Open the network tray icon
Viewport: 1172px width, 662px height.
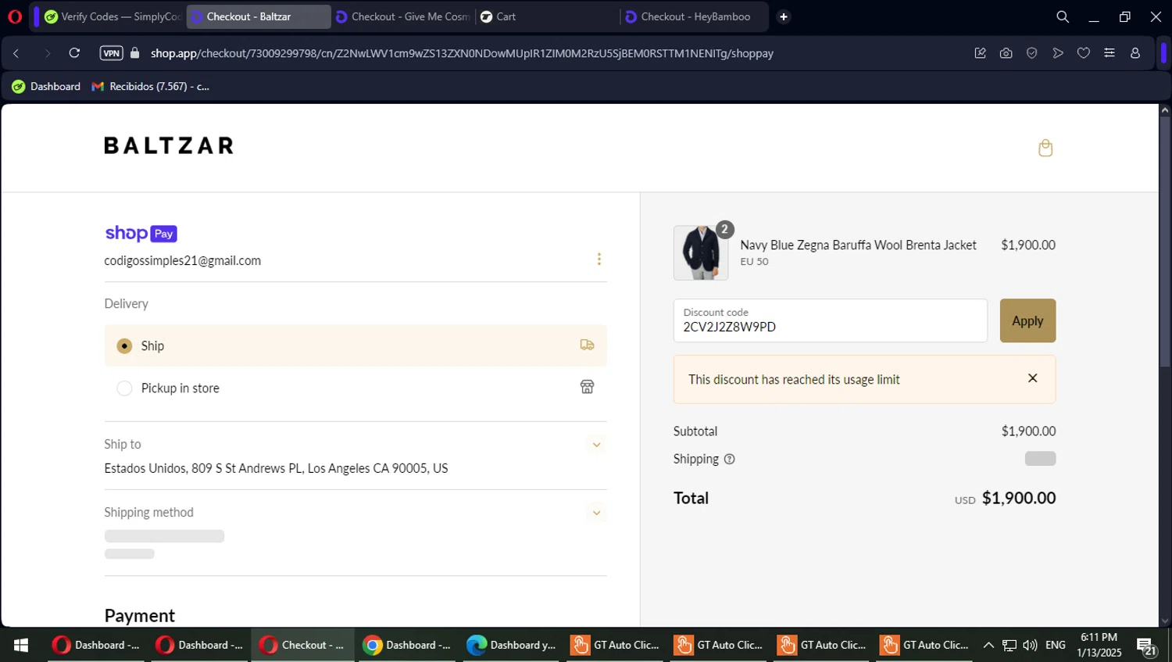point(1009,645)
